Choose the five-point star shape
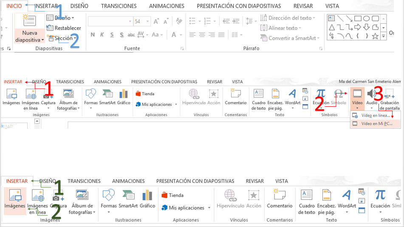 tap(375, 36)
